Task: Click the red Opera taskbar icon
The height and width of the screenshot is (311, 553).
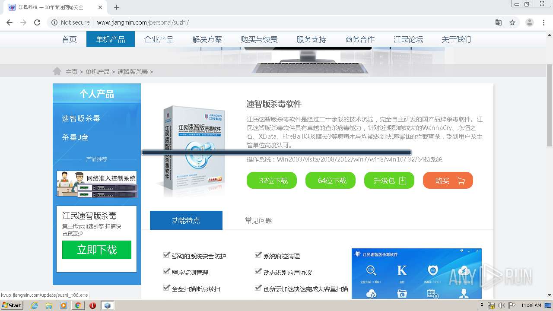Action: (92, 305)
